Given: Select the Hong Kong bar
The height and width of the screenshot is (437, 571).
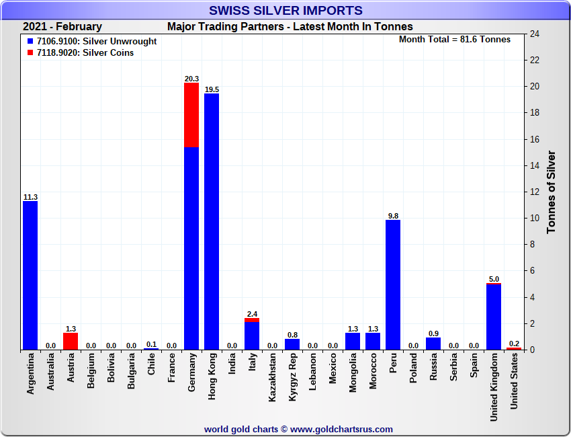Looking at the screenshot, I should coord(212,222).
